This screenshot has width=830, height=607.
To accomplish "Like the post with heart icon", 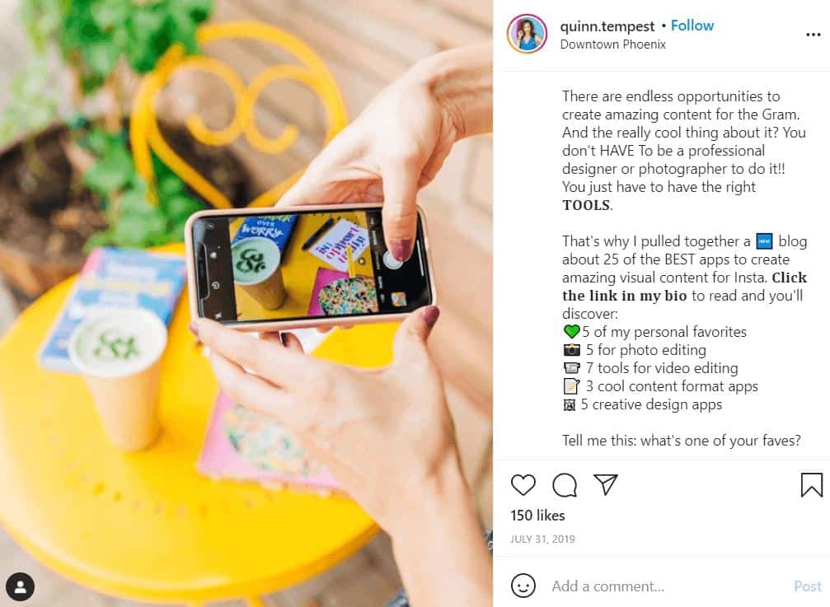I will [523, 484].
